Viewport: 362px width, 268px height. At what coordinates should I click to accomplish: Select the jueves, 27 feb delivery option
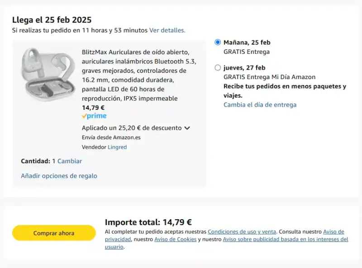(x=218, y=68)
